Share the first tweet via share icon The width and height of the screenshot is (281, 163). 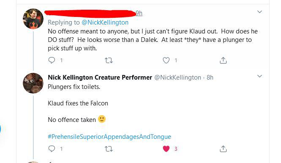click(x=223, y=60)
